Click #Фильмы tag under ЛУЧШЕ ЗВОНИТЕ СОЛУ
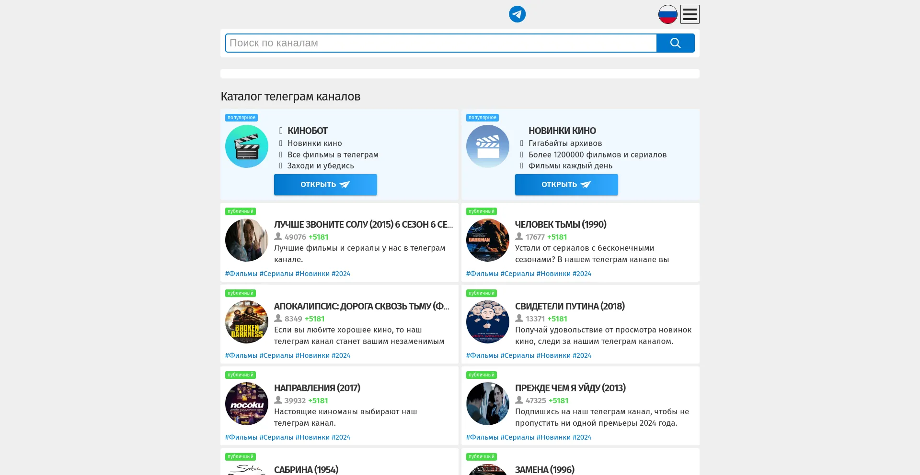 pyautogui.click(x=241, y=274)
